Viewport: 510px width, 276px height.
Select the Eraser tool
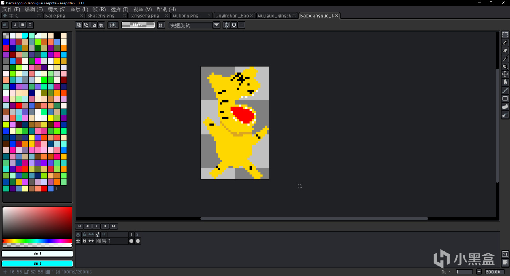coord(505,51)
